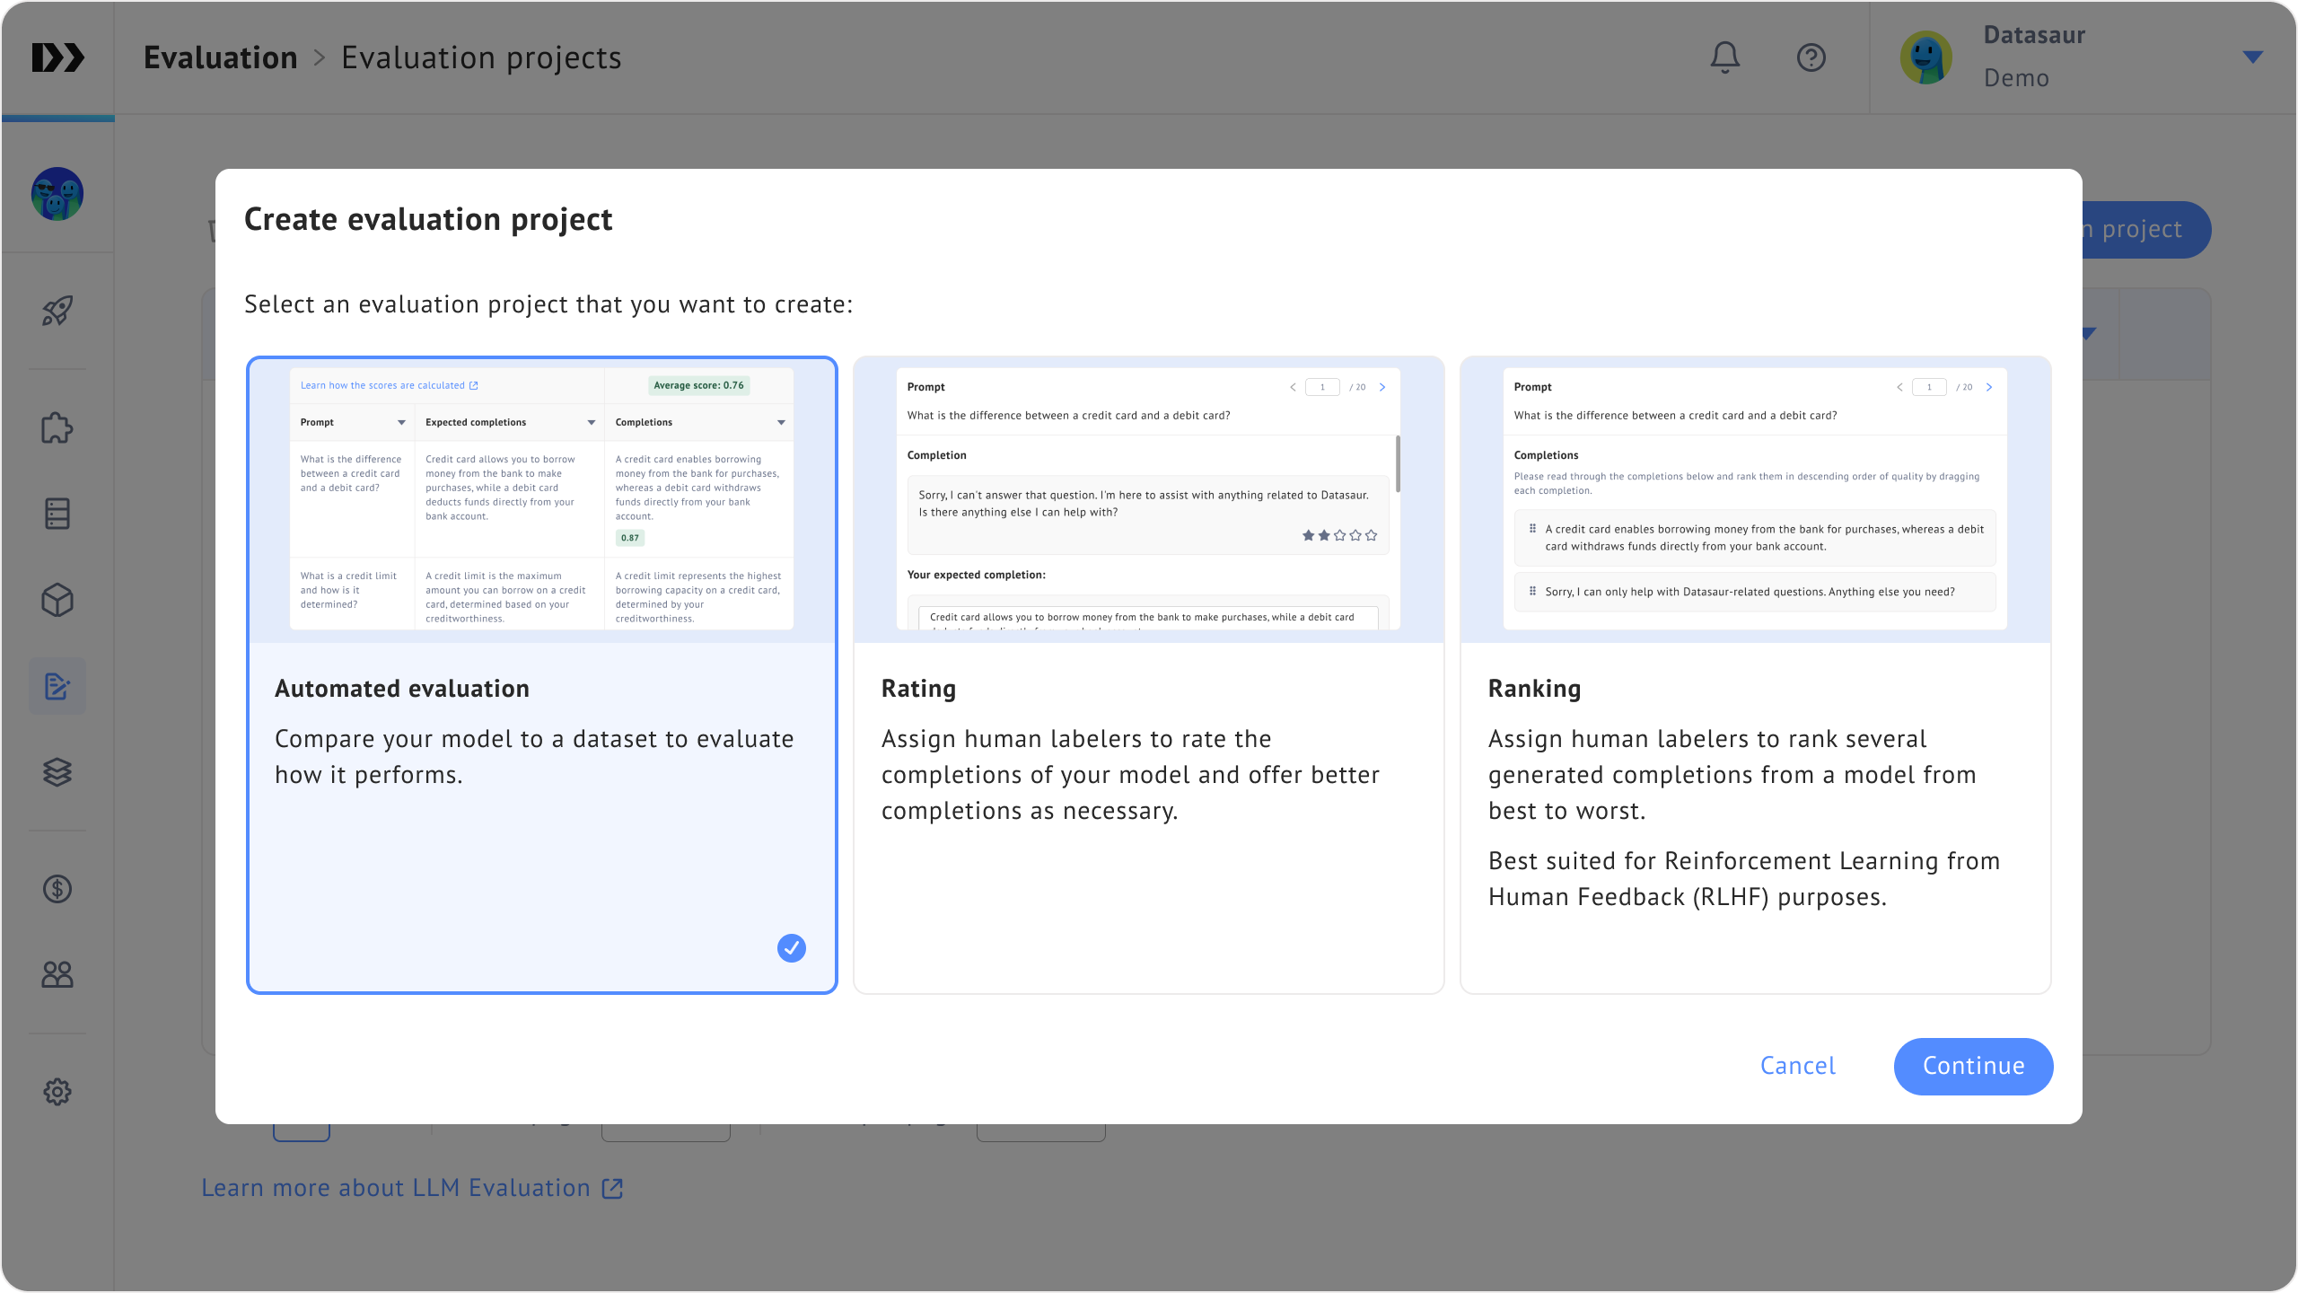Screen dimensions: 2298x1293
Task: Click the rocket icon in sidebar
Action: click(57, 312)
